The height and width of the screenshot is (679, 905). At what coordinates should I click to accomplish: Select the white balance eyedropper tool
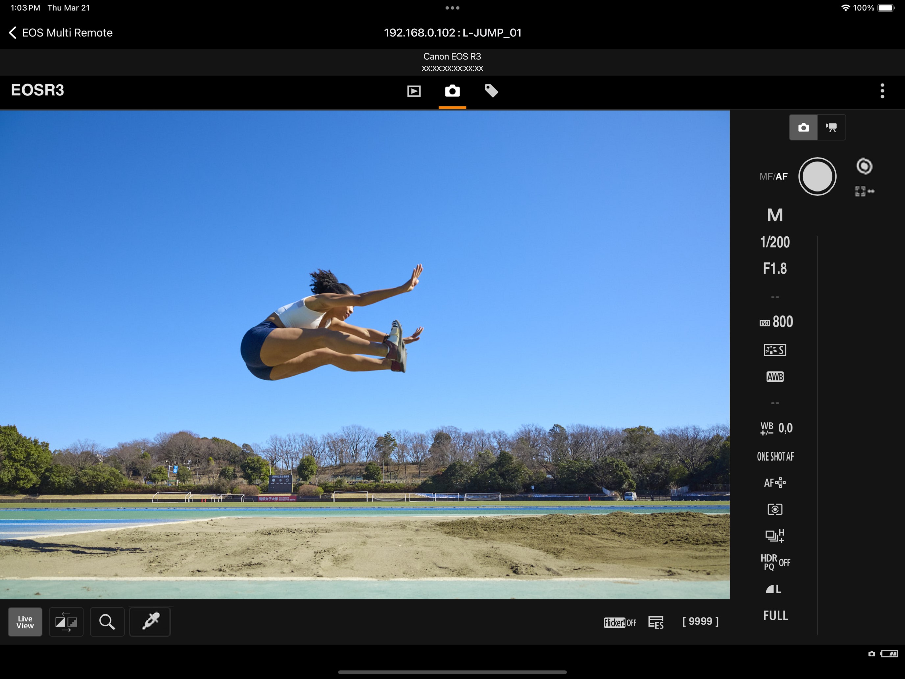coord(150,622)
